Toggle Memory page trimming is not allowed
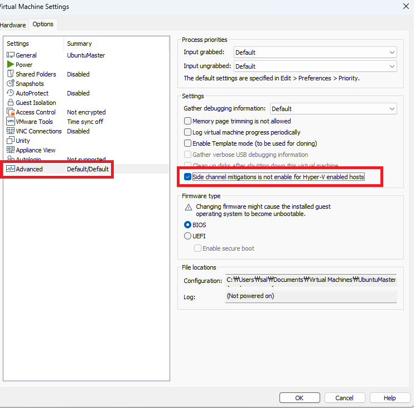This screenshot has height=408, width=415. (x=187, y=121)
